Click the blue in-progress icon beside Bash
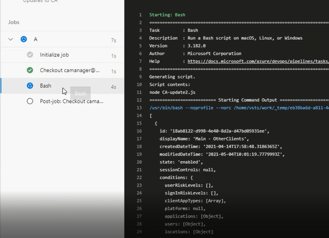The width and height of the screenshot is (329, 238). click(30, 86)
